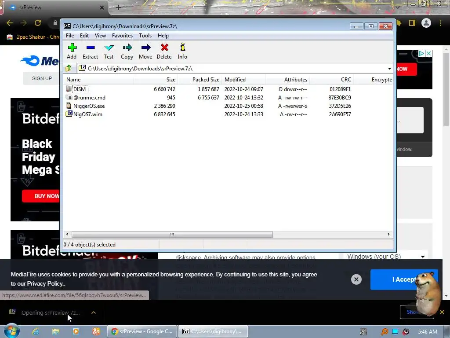
Task: Click the Privacy Policy link in cookie notice
Action: (x=45, y=284)
